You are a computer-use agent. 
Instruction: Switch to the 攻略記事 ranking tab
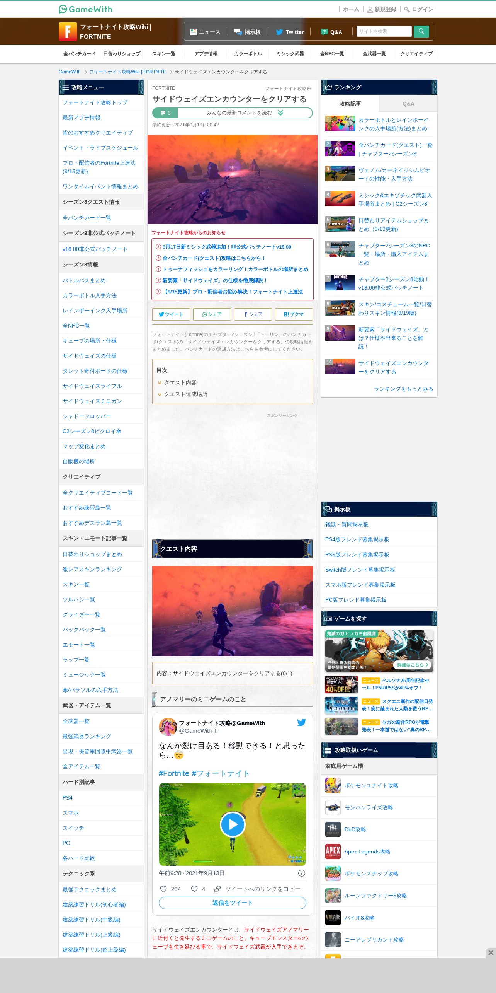350,104
